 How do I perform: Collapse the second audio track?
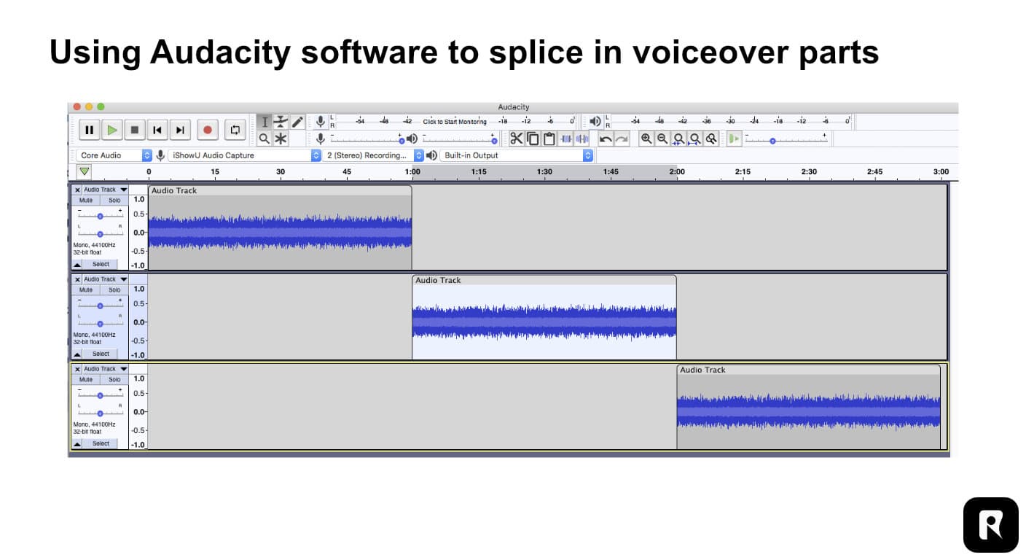[x=77, y=354]
